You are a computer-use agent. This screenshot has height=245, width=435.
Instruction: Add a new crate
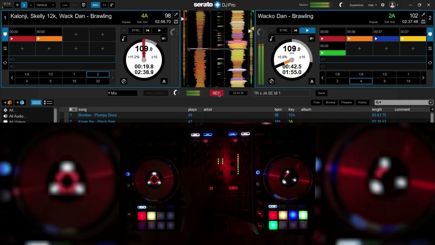[x=8, y=102]
